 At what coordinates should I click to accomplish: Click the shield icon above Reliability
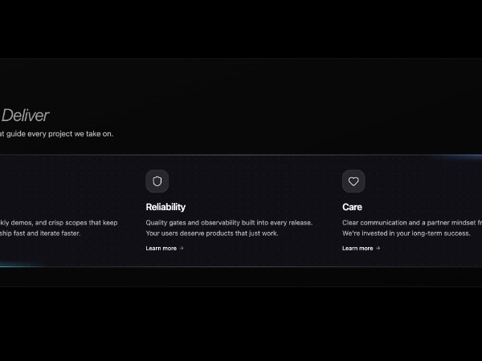pyautogui.click(x=157, y=181)
